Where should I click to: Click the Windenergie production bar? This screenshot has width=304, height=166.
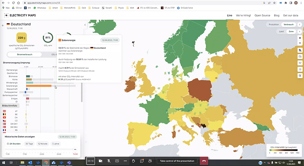pos(30,83)
